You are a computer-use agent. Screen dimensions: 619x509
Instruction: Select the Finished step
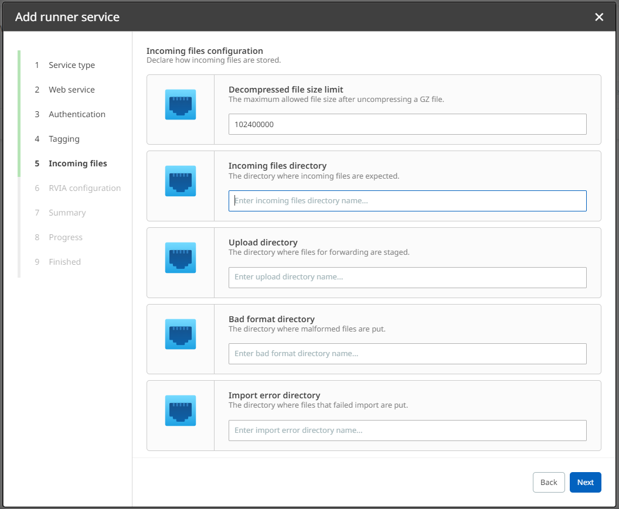coord(57,262)
